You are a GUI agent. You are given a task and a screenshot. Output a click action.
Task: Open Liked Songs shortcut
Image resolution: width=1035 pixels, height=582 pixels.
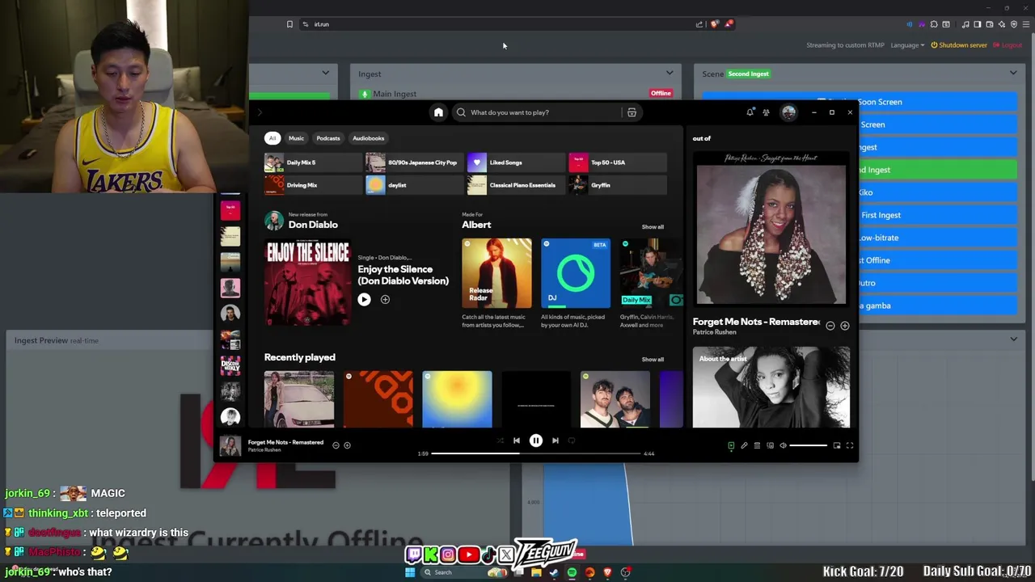click(x=515, y=162)
